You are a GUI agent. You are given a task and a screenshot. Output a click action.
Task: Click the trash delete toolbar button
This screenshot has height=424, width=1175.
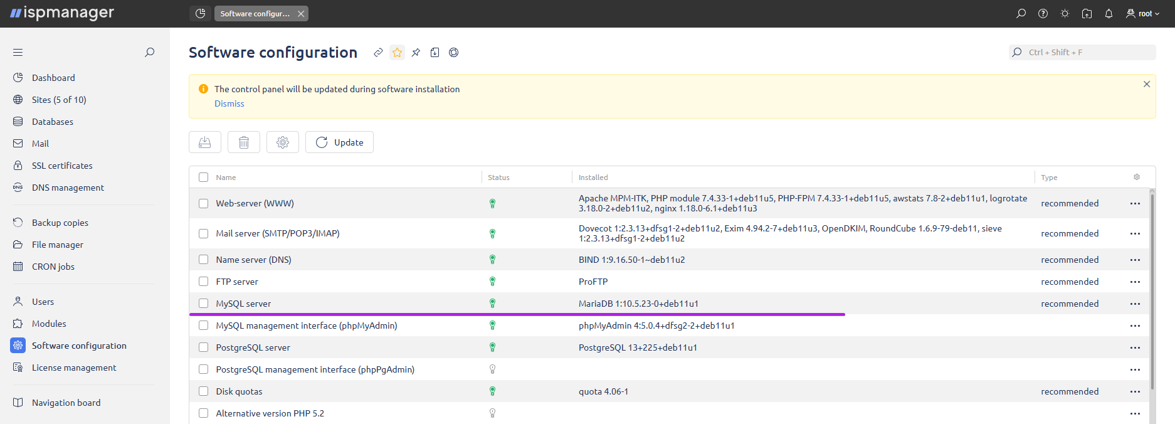pyautogui.click(x=244, y=142)
